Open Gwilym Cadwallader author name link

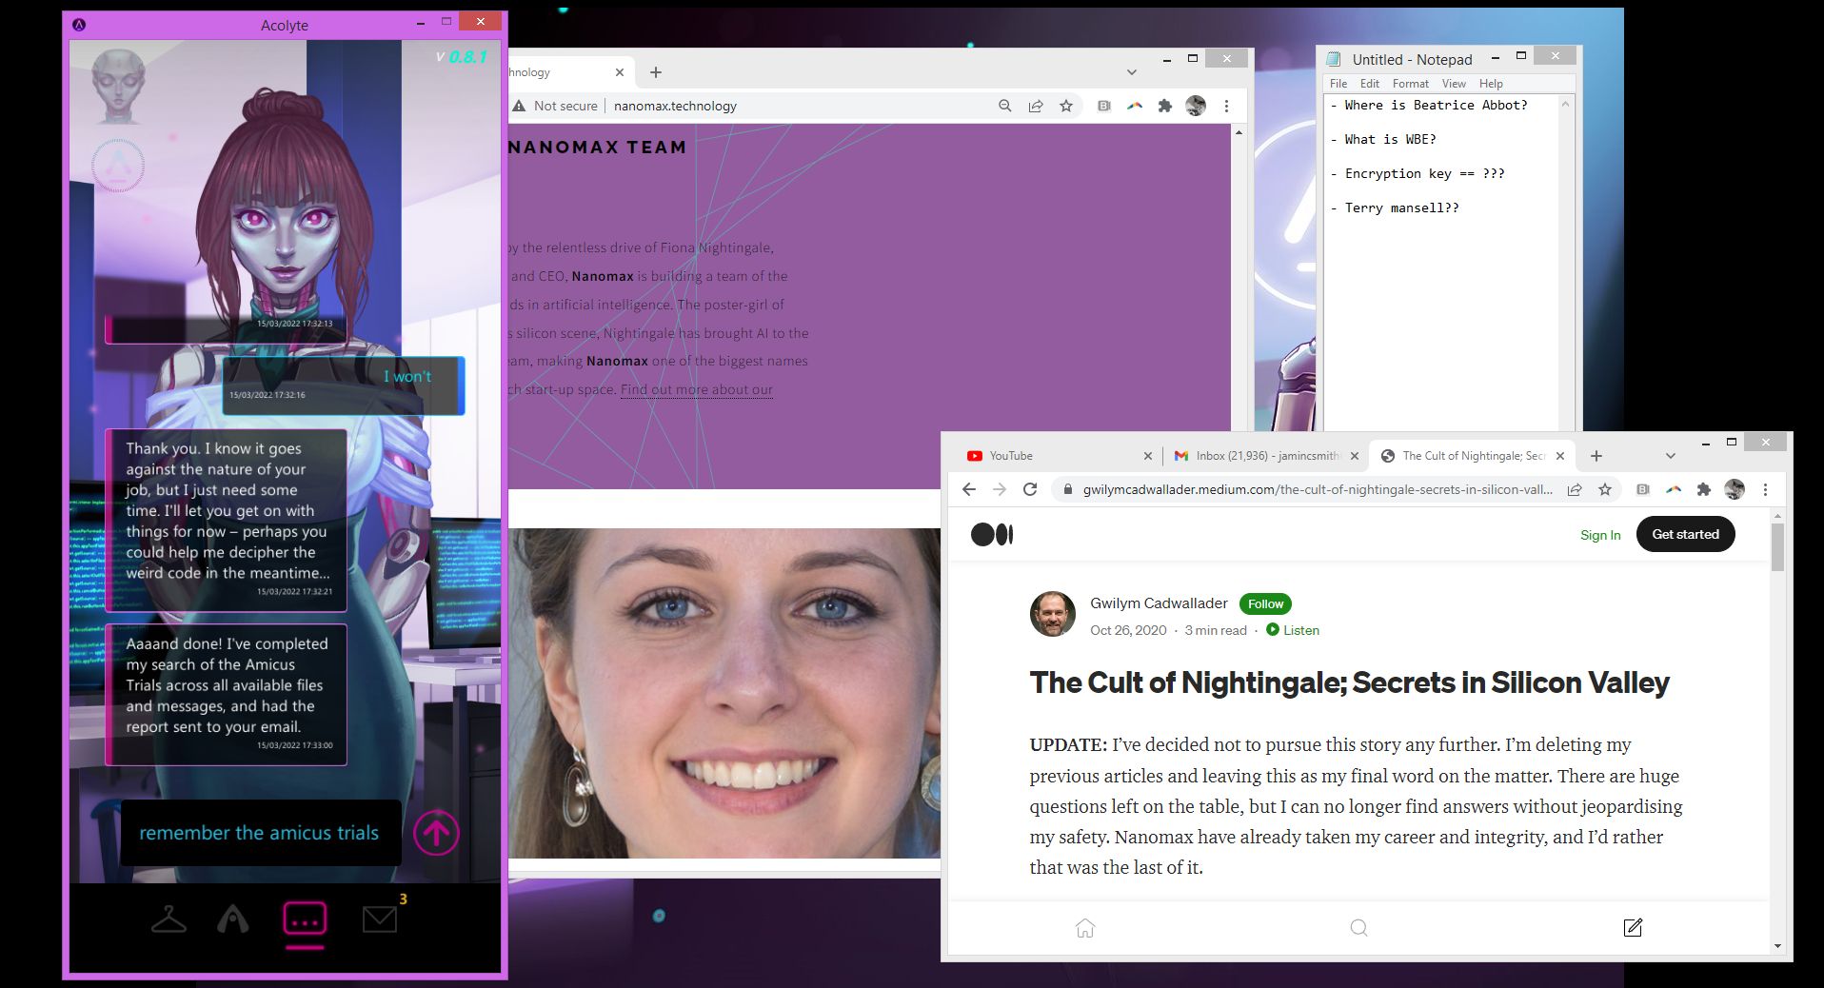click(1159, 603)
